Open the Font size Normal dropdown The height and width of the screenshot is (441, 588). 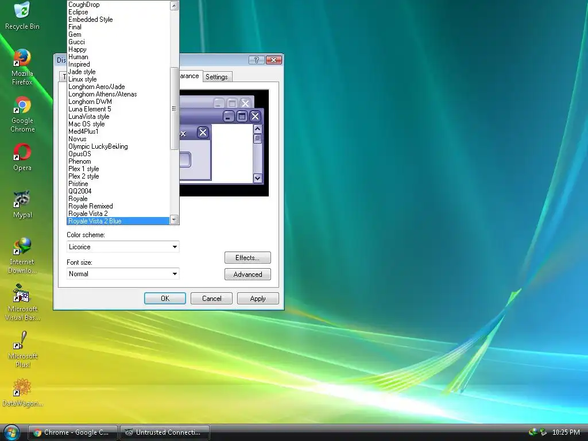pos(123,274)
